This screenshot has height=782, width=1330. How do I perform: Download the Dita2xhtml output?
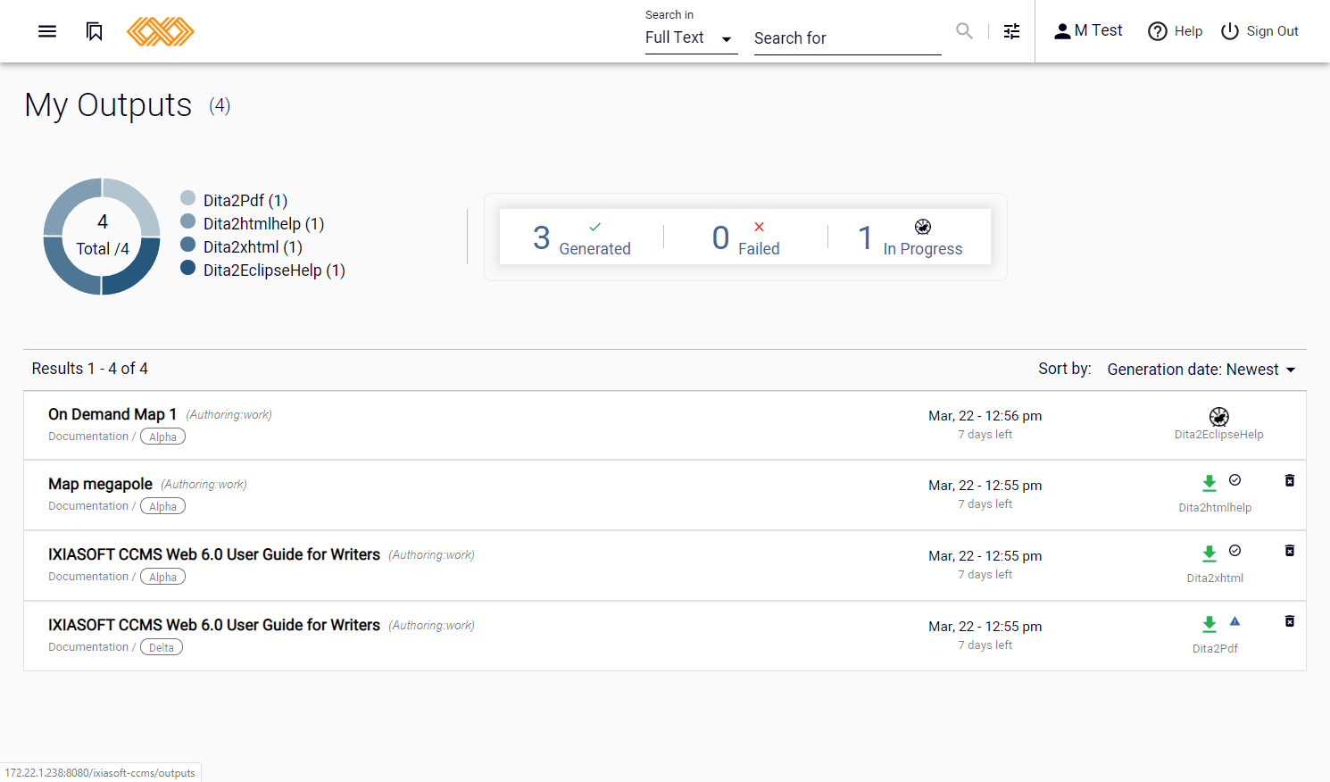point(1209,553)
